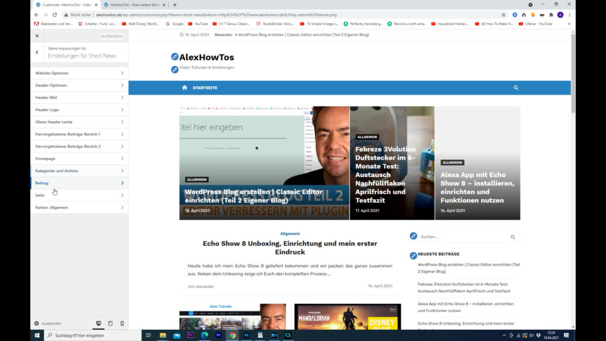Image resolution: width=606 pixels, height=341 pixels.
Task: Open the WordPress Blog erstellen link in Neueste Beiträge
Action: (469, 268)
